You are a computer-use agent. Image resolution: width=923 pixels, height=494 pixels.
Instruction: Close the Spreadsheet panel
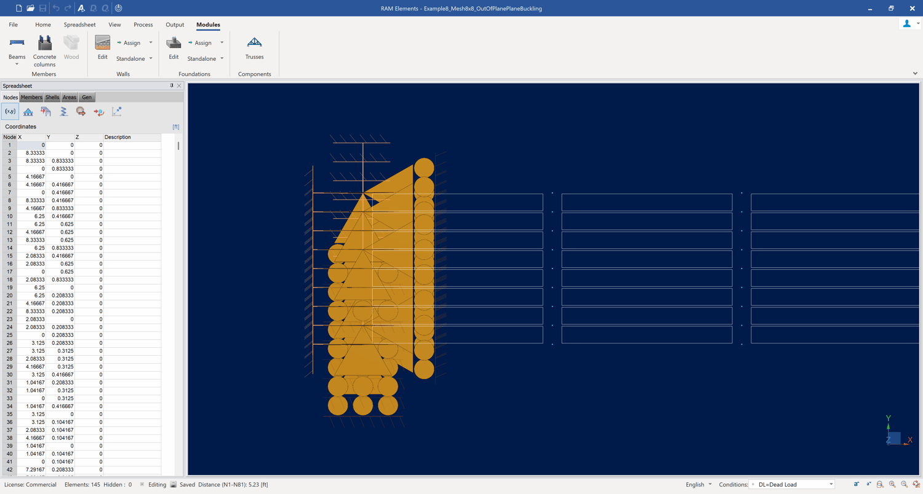pyautogui.click(x=179, y=85)
